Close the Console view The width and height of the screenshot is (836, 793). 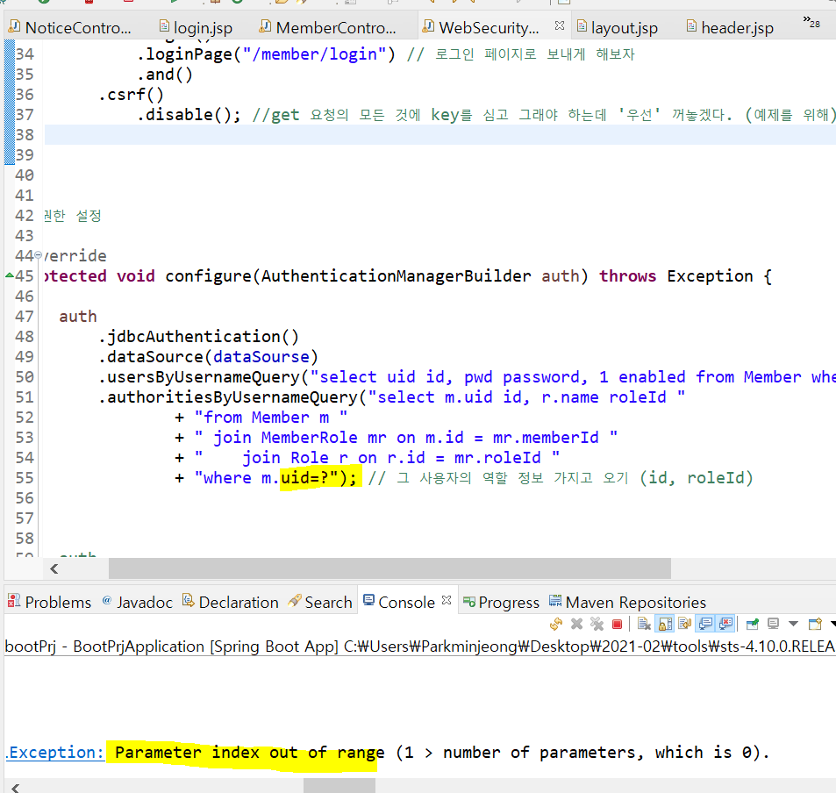click(x=447, y=600)
